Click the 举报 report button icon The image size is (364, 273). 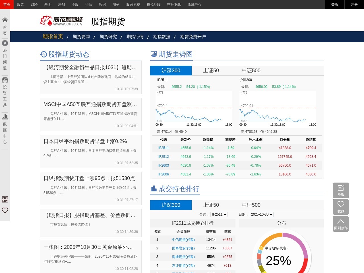click(x=341, y=190)
